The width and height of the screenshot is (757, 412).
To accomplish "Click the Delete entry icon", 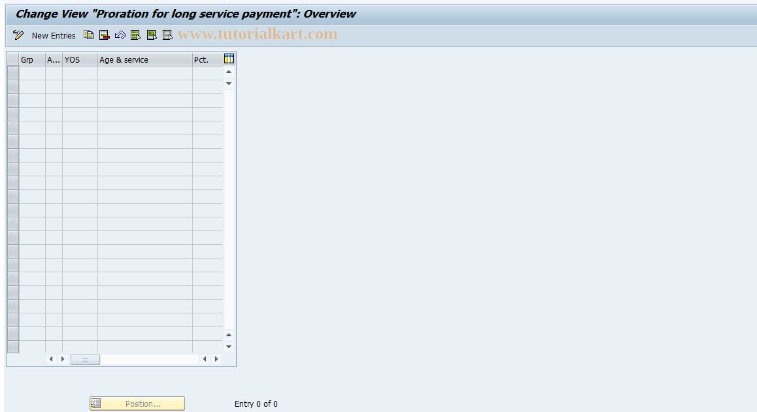I will click(105, 35).
